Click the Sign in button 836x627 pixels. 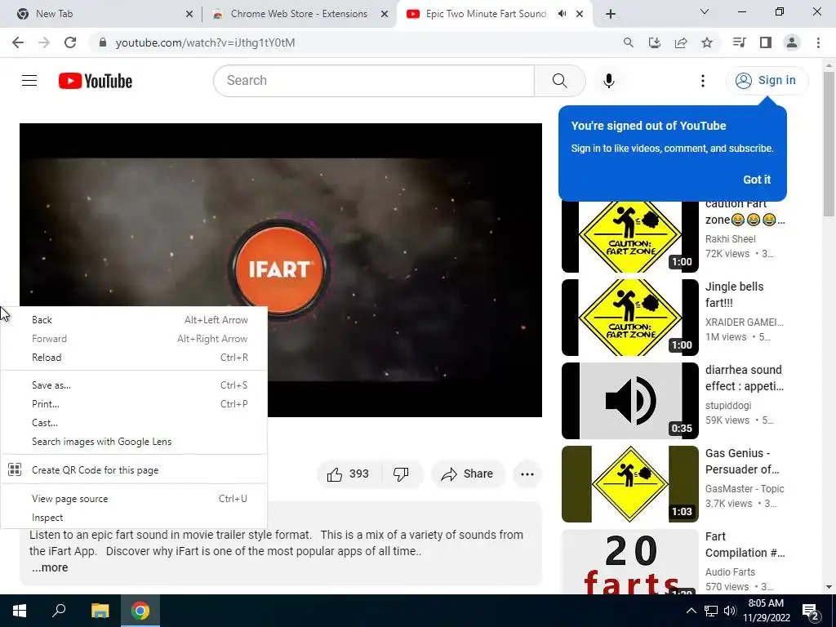(767, 81)
